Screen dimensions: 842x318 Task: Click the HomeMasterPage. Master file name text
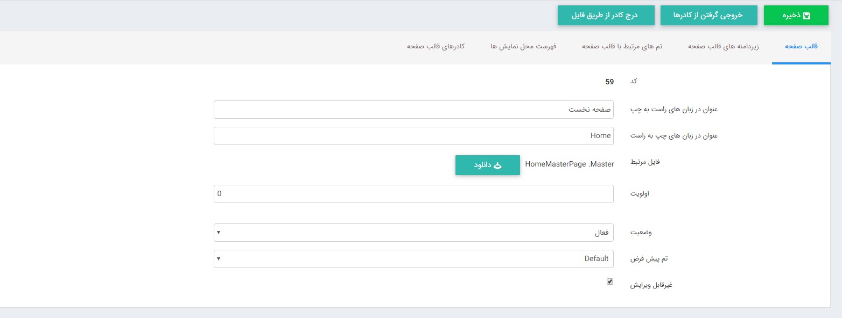(x=569, y=164)
